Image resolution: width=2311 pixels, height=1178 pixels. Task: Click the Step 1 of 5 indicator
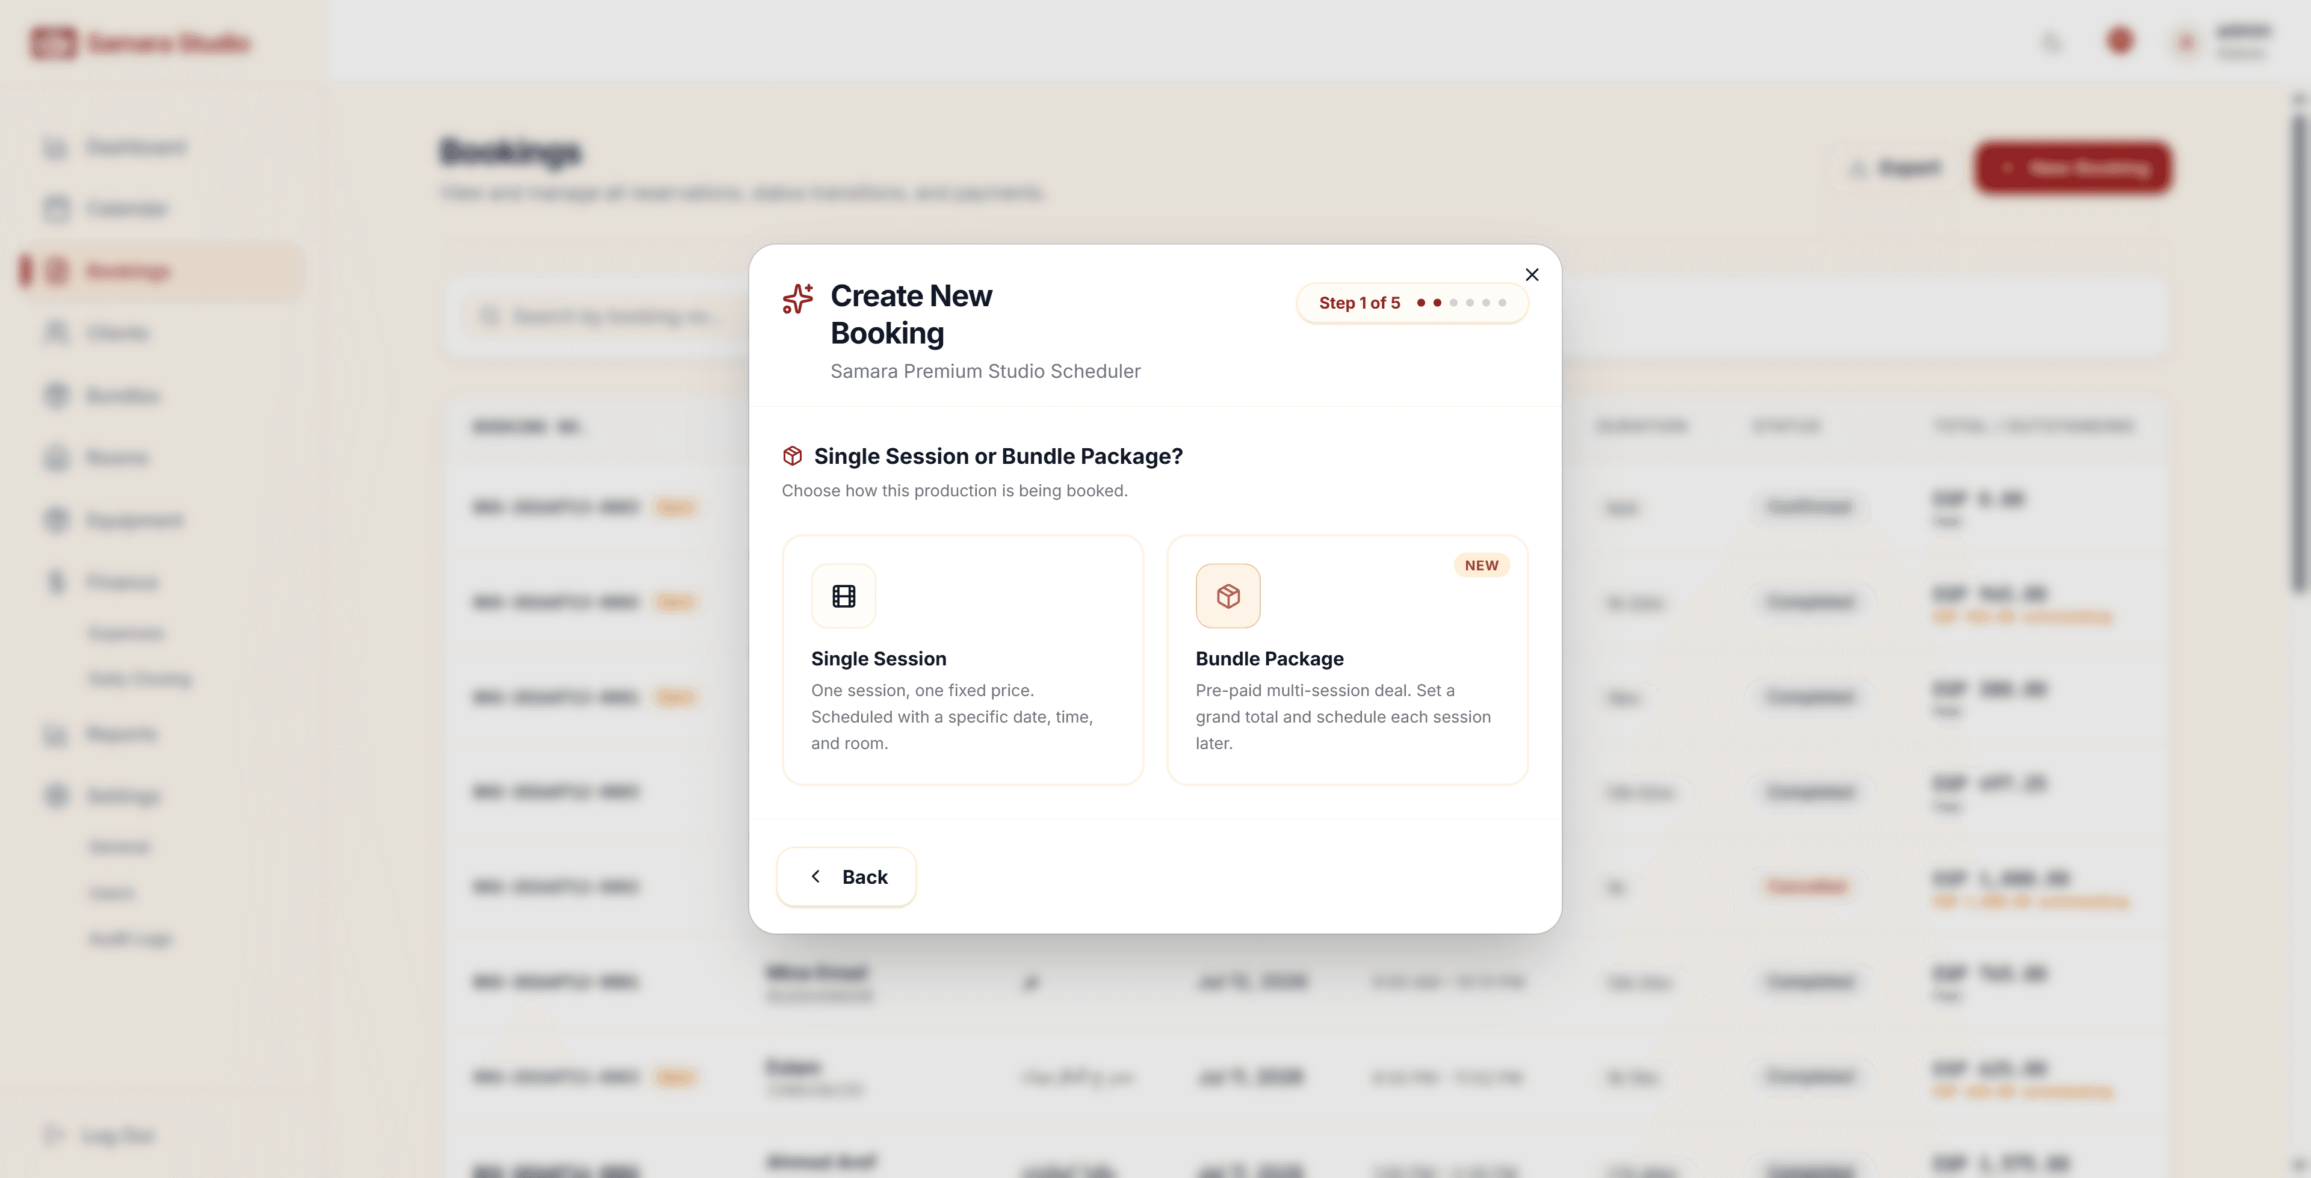pyautogui.click(x=1412, y=303)
